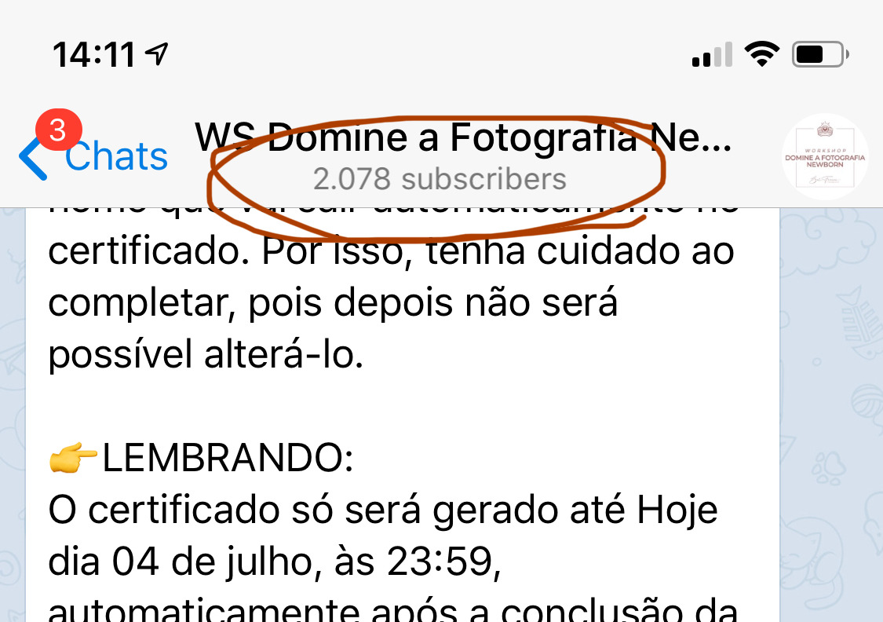Tap the 'possível alterá-lo' line in message
Viewport: 883px width, 622px height.
pos(206,355)
